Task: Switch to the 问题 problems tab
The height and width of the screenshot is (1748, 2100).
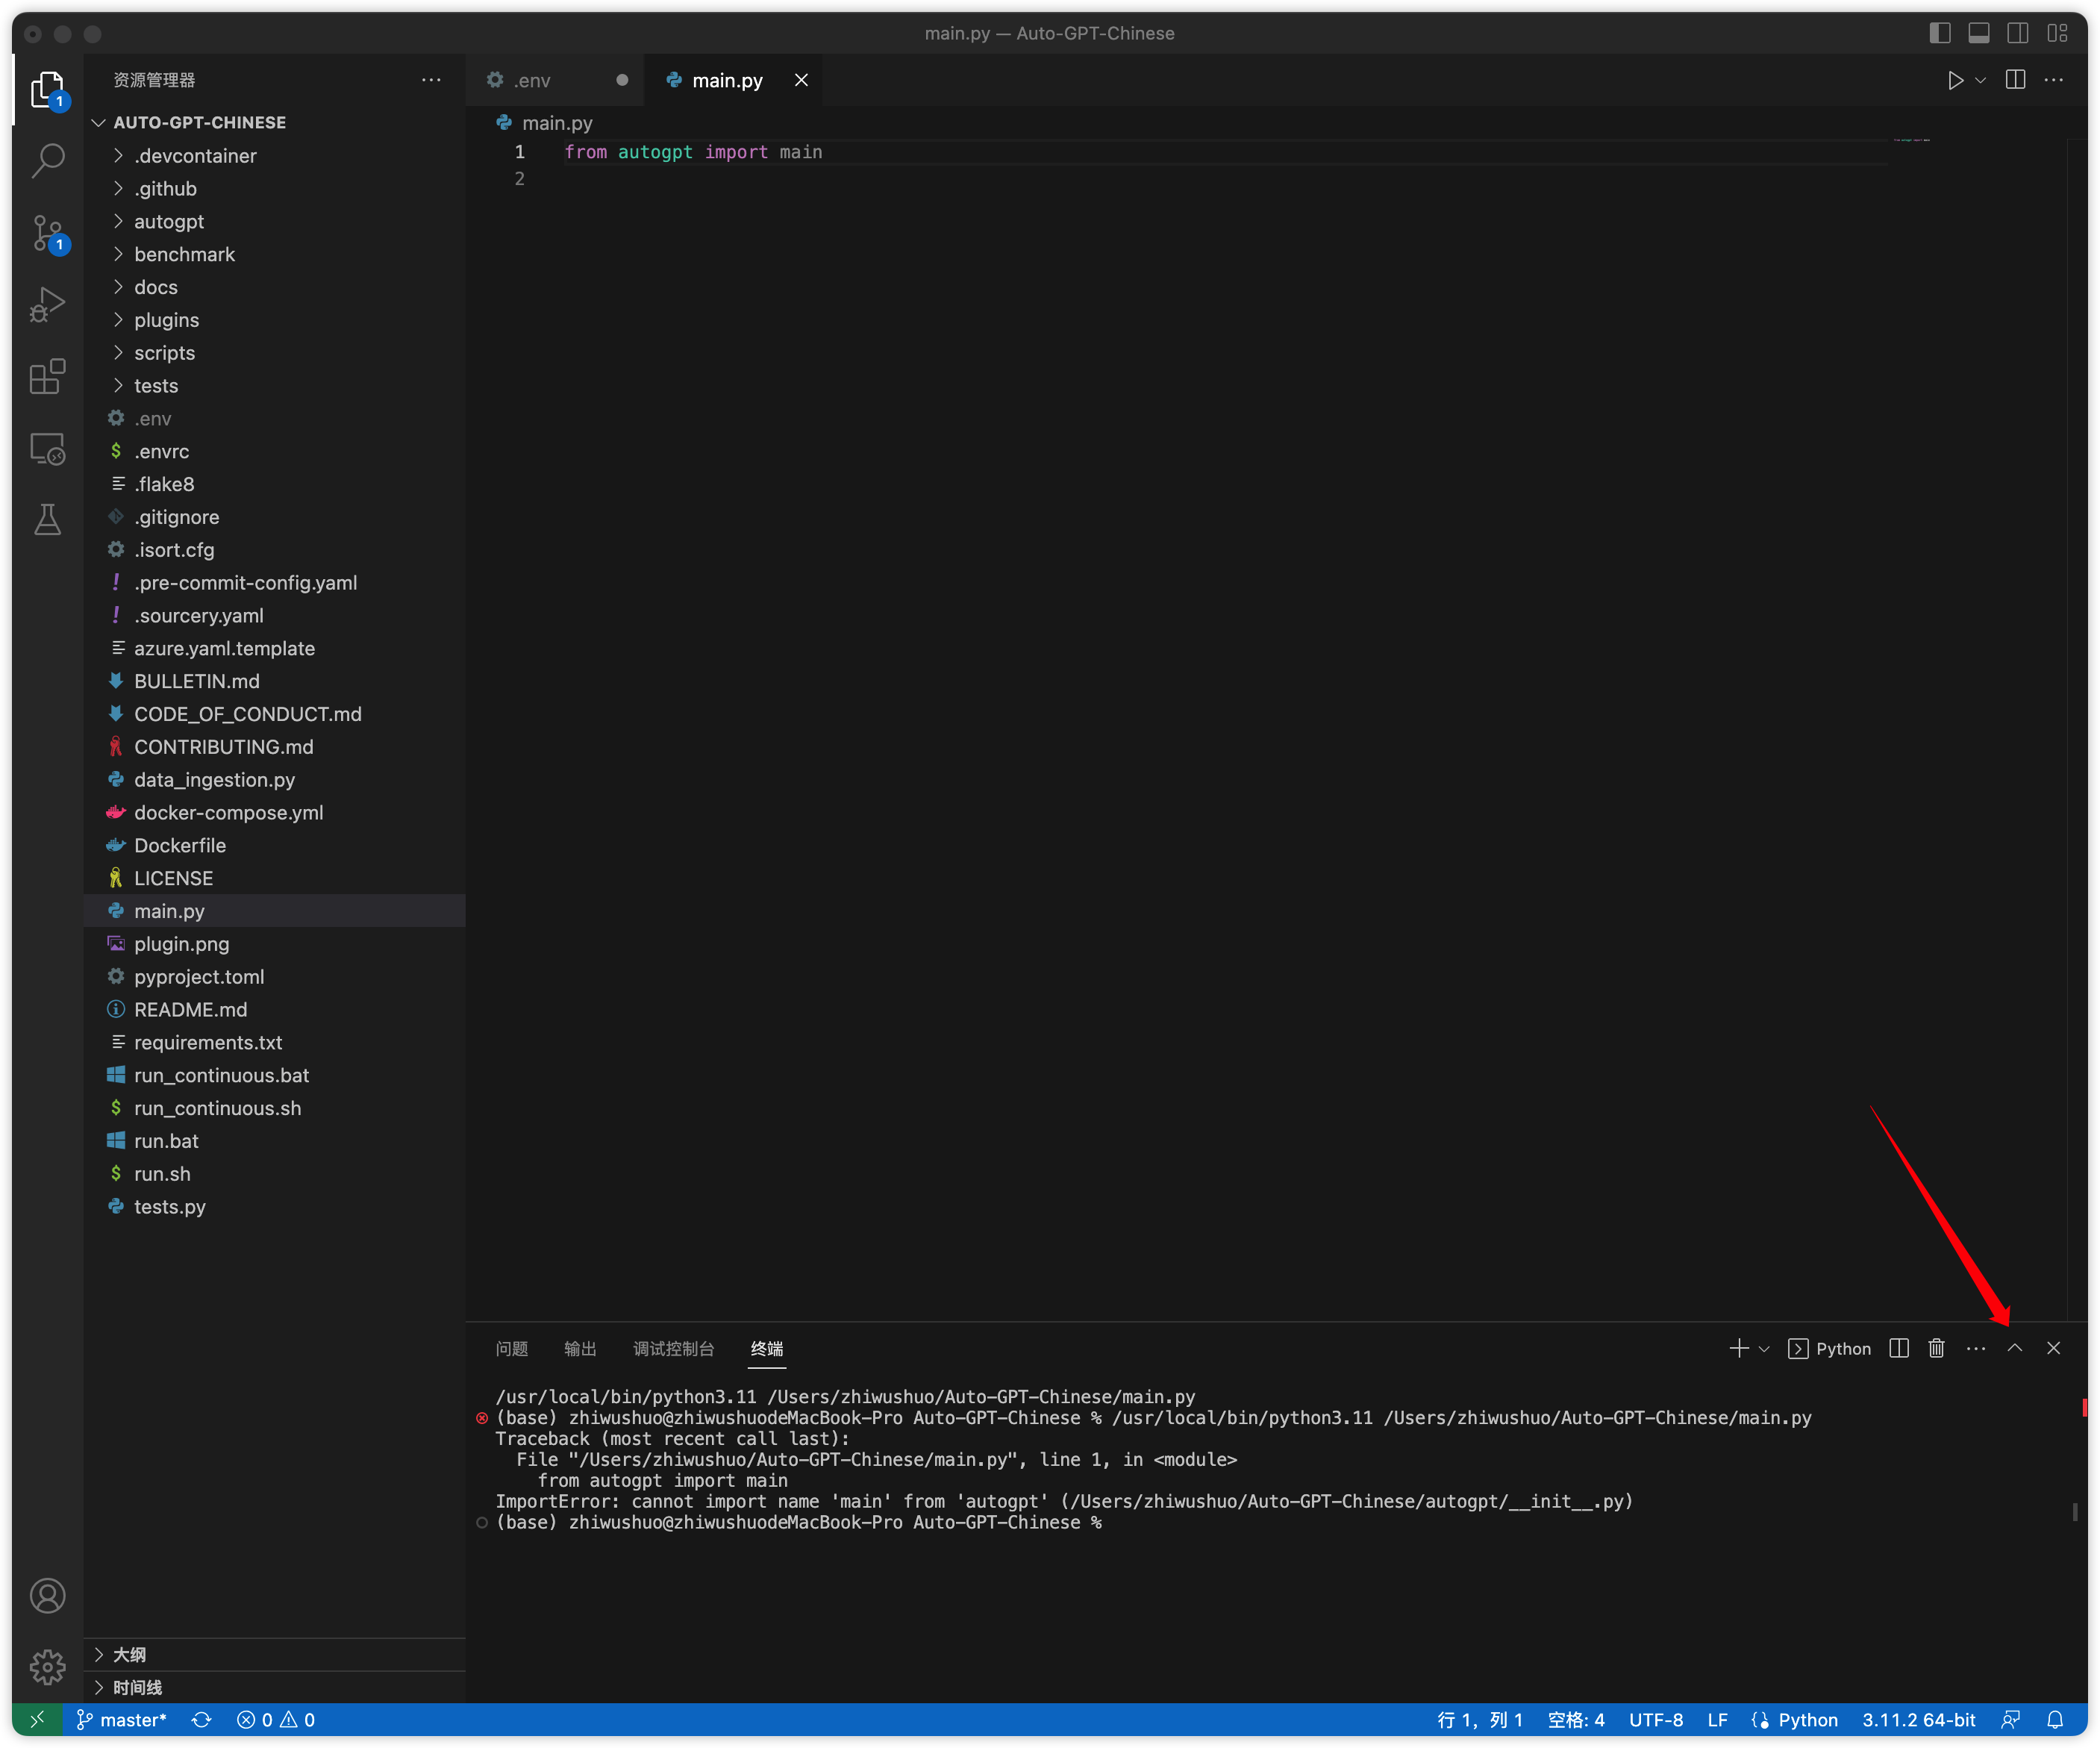Action: coord(511,1348)
